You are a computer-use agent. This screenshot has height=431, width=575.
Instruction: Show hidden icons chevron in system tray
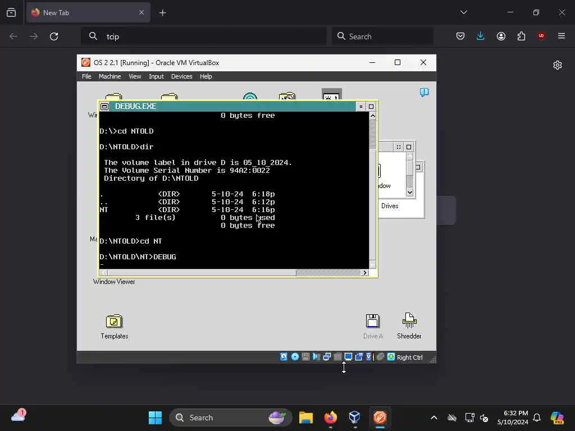coord(434,418)
